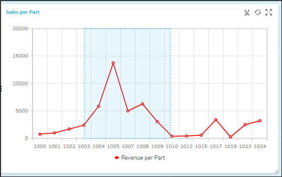The image size is (282, 177).
Task: Click the x-axis label 1010
Action: click(172, 146)
